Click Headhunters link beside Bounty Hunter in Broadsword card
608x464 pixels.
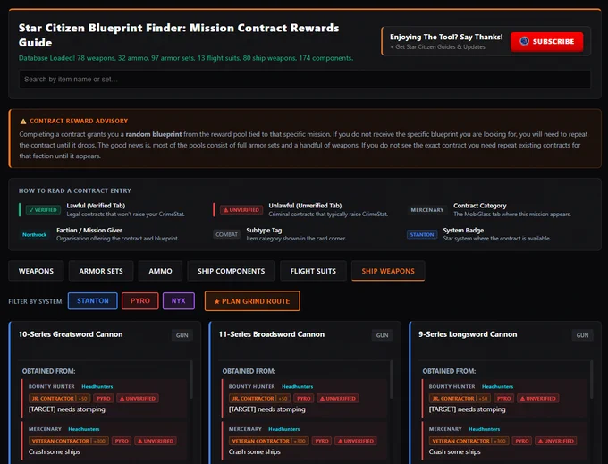tap(298, 386)
